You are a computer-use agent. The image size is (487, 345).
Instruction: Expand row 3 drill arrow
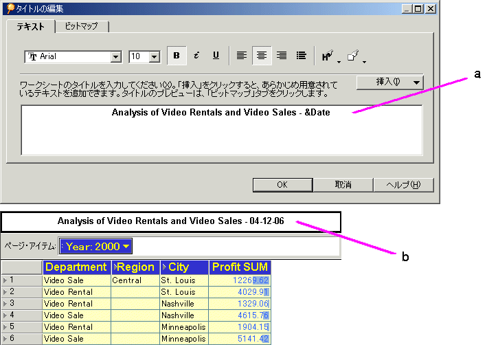(5, 303)
